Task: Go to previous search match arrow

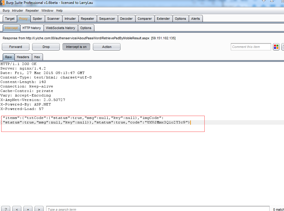Action: [x=17, y=209]
